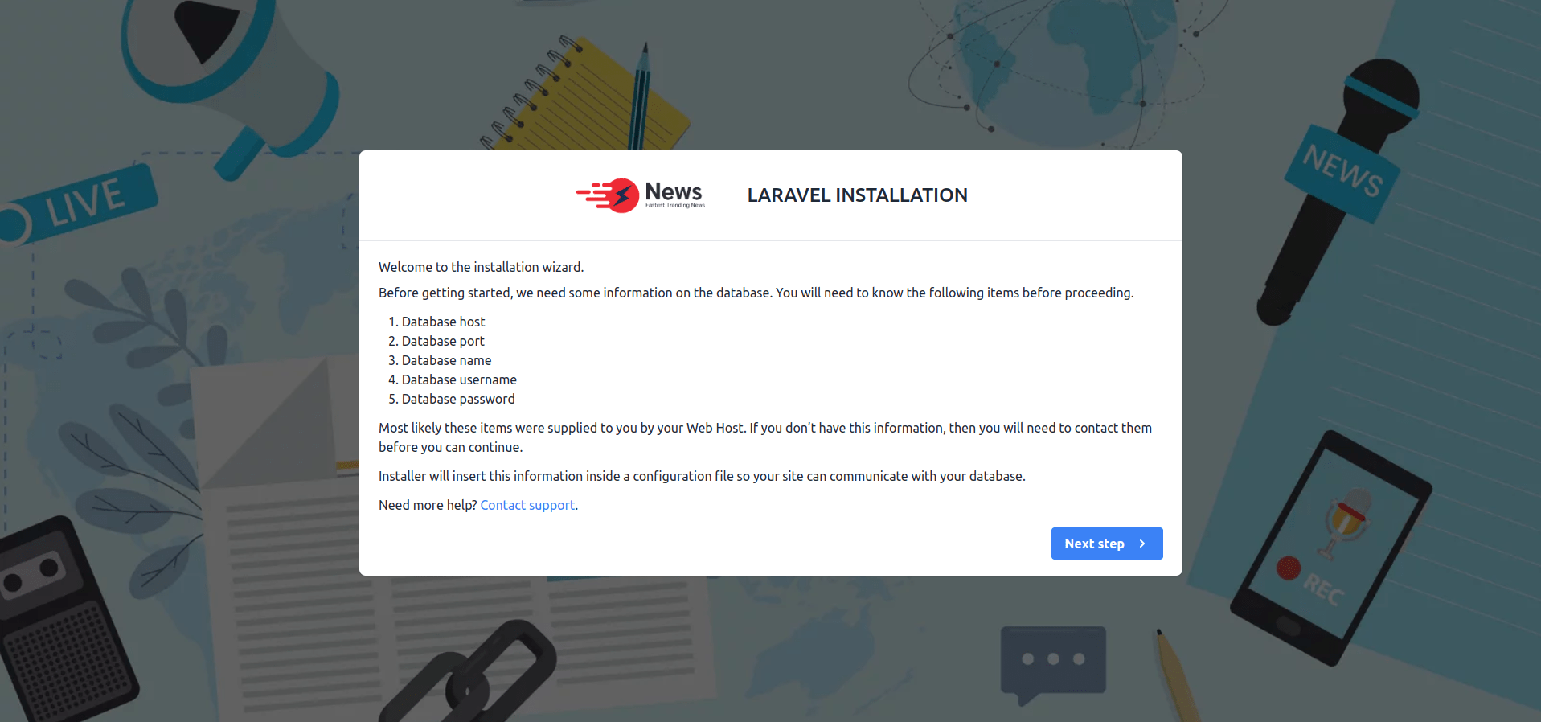Click the LARAVEL INSTALLATION heading
This screenshot has height=722, width=1541.
click(857, 195)
